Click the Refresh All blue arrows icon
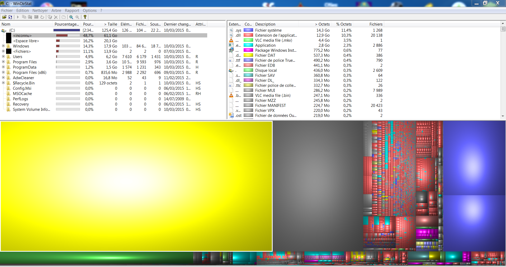This screenshot has width=506, height=267. 10,17
